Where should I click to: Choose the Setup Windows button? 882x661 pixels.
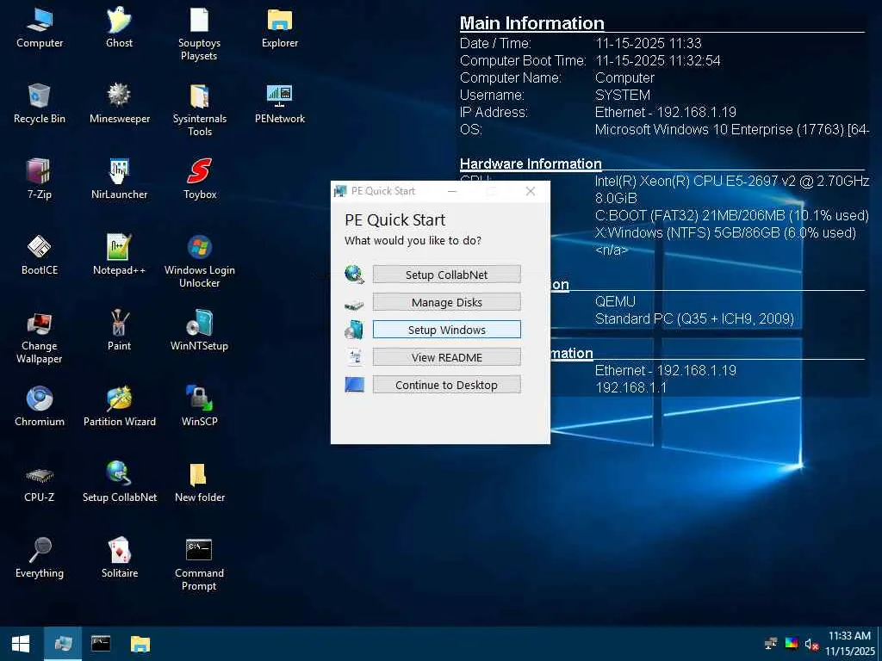click(447, 330)
